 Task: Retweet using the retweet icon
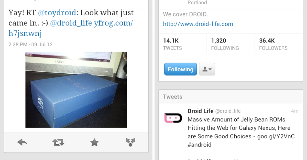58,142
